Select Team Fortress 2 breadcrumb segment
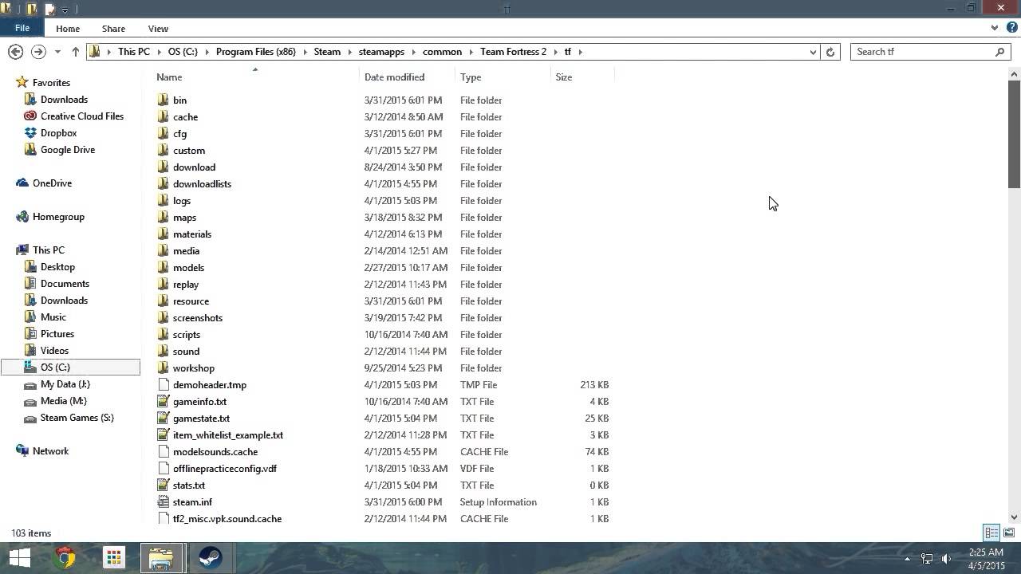The height and width of the screenshot is (574, 1021). pyautogui.click(x=513, y=52)
